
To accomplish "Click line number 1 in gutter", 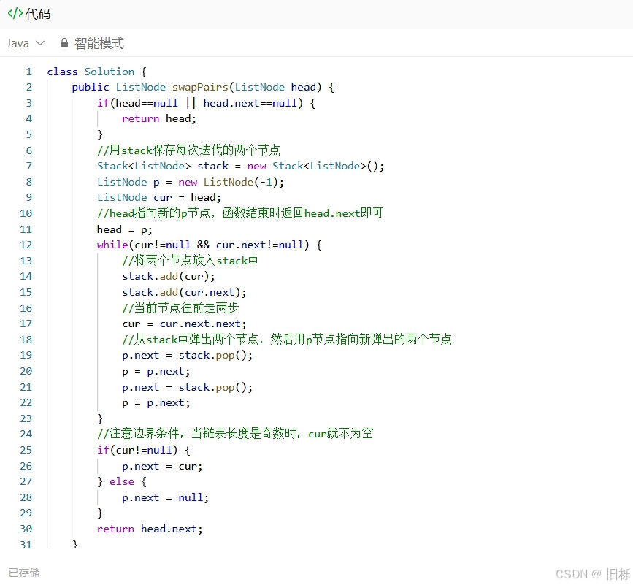I will (x=28, y=72).
